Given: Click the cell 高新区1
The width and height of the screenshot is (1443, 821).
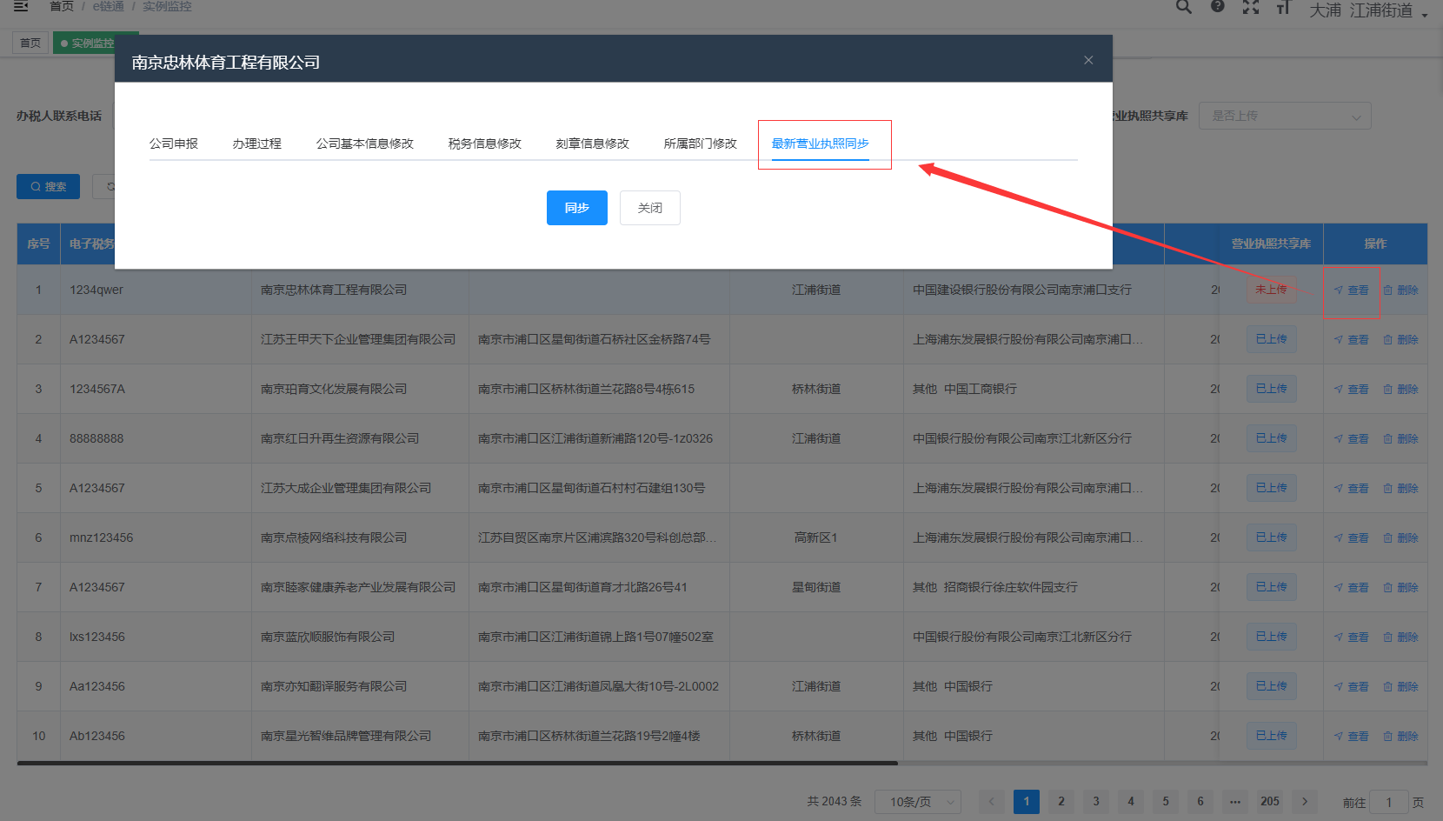Looking at the screenshot, I should click(816, 538).
